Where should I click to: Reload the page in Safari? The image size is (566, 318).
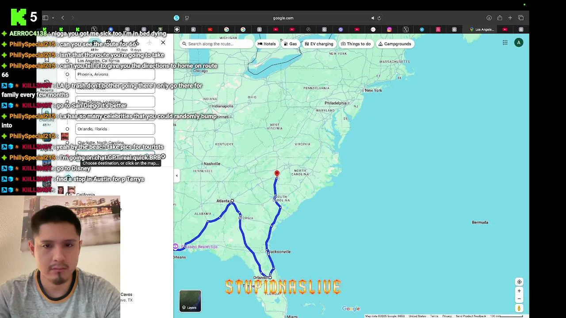coord(379,18)
